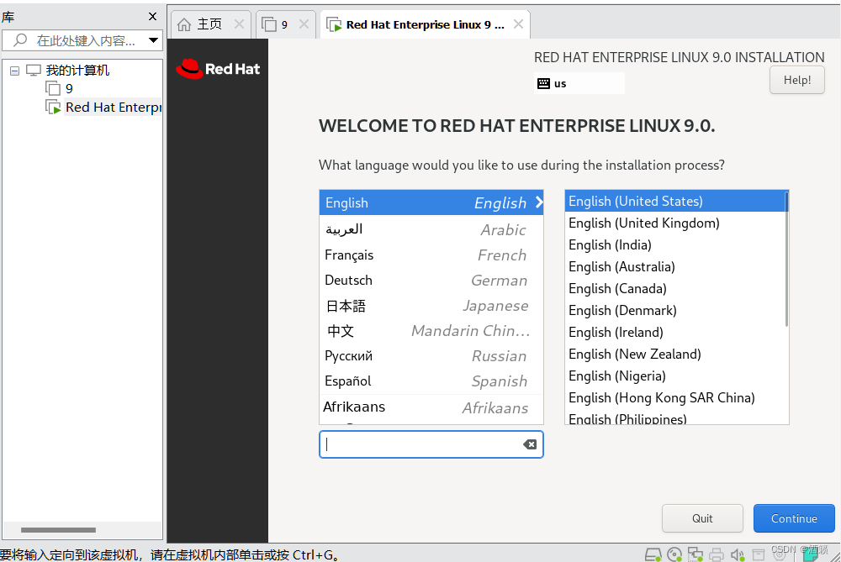Viewport: 841px width, 562px height.
Task: Click the VM icon beside 9 in library
Action: click(52, 88)
